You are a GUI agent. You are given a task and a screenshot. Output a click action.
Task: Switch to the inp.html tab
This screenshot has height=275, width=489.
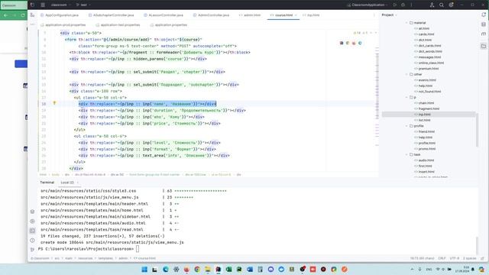[x=311, y=15]
